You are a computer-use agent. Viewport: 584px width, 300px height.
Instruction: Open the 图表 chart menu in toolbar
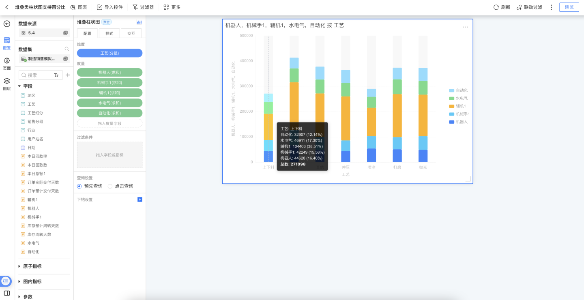pyautogui.click(x=79, y=7)
